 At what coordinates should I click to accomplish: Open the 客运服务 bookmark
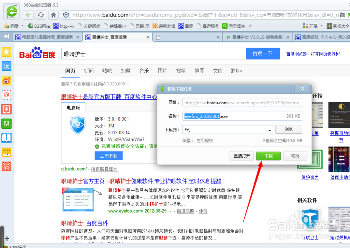tap(208, 26)
